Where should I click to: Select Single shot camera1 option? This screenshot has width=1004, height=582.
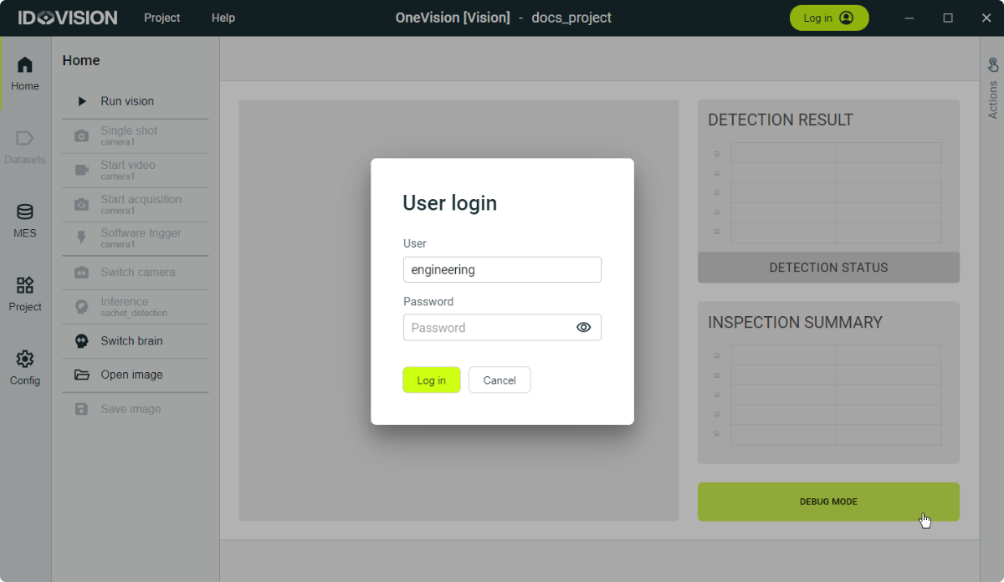(x=129, y=135)
